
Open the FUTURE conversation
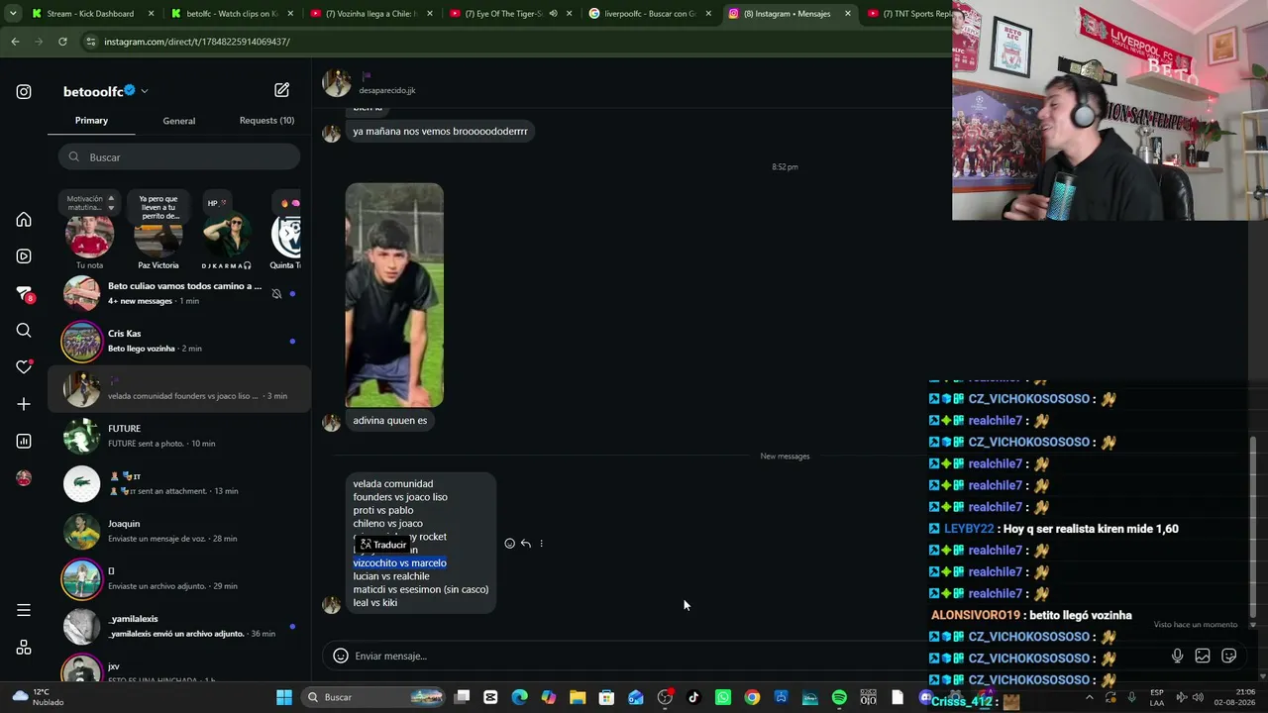(x=179, y=436)
